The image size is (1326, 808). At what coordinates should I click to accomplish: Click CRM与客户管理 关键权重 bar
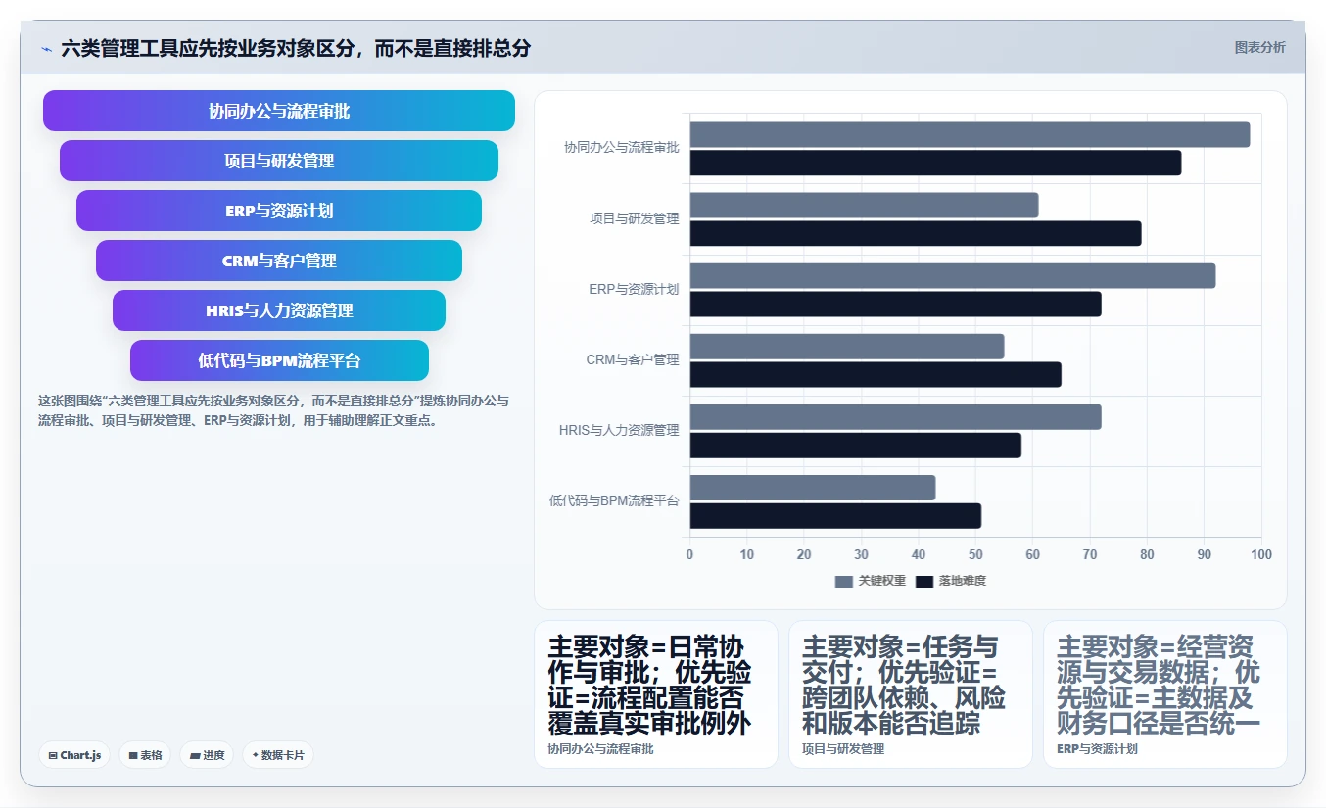coord(847,346)
